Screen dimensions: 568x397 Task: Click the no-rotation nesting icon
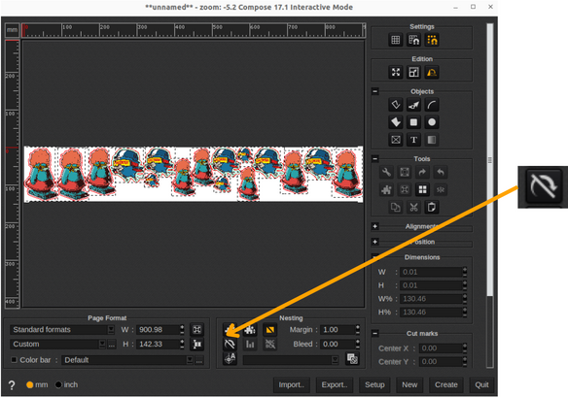point(230,344)
